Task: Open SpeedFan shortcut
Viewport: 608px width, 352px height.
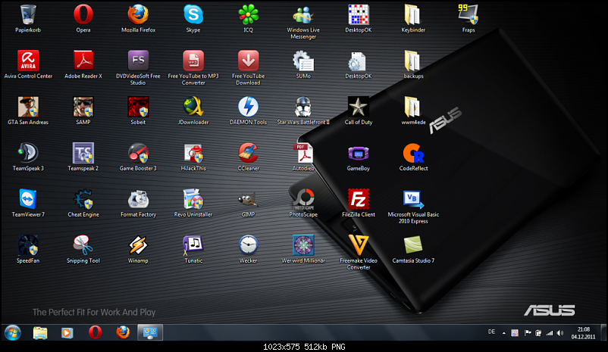Action: click(x=28, y=245)
